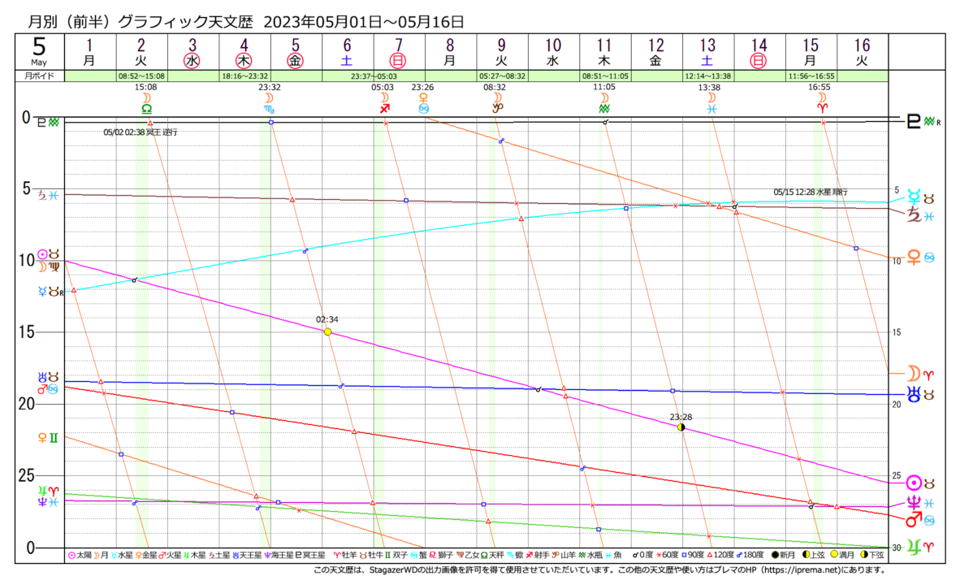Select the circled Sunday on day 7
This screenshot has height=585, width=960.
[398, 60]
